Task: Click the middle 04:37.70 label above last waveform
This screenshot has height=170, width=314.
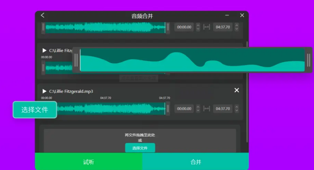Action: 105,98
